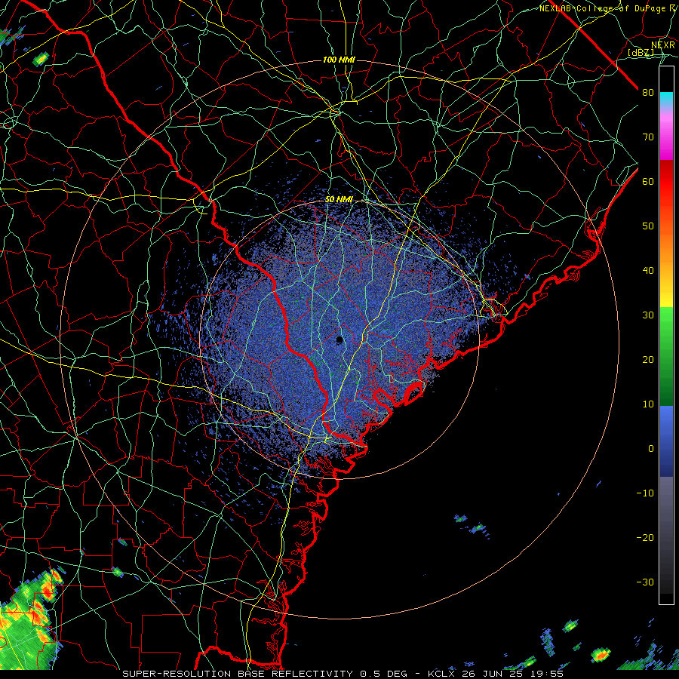Click the '50' value on the dBZ scale

[648, 226]
